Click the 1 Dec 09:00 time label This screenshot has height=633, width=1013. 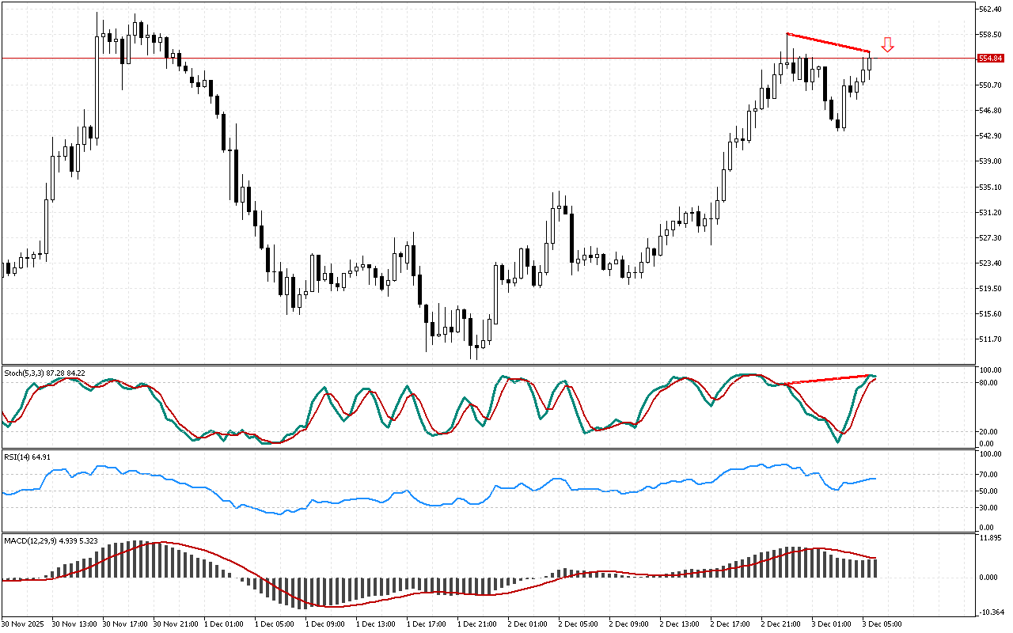[x=324, y=624]
